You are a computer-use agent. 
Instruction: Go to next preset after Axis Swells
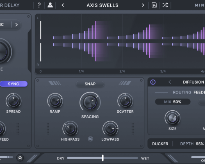coord(143,5)
